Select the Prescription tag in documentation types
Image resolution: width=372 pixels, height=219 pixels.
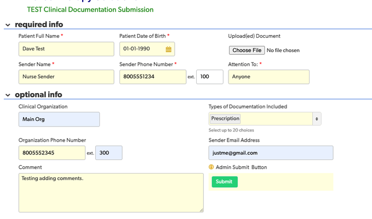[225, 118]
